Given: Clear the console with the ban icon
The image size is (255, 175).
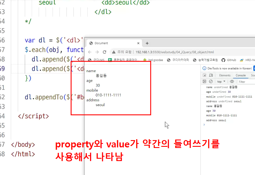Looking at the screenshot, I should click(211, 81).
